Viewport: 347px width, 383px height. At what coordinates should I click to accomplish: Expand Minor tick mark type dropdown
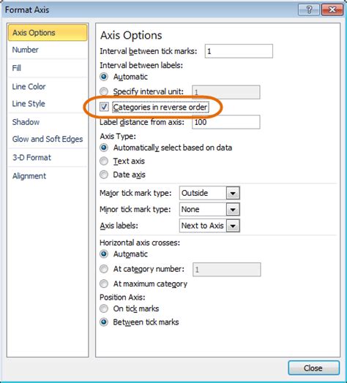tap(233, 209)
